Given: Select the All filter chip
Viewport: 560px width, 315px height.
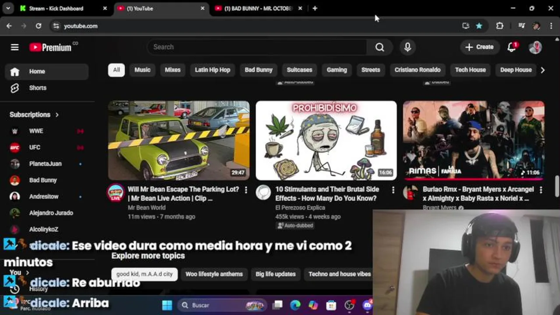Looking at the screenshot, I should coord(117,70).
